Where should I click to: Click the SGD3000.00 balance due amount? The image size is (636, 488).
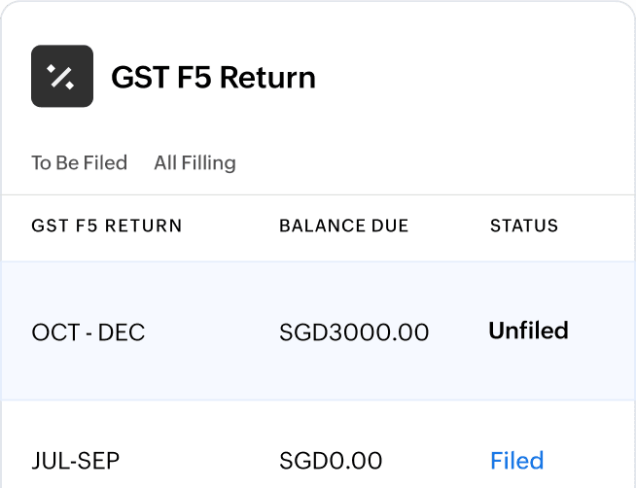(353, 332)
